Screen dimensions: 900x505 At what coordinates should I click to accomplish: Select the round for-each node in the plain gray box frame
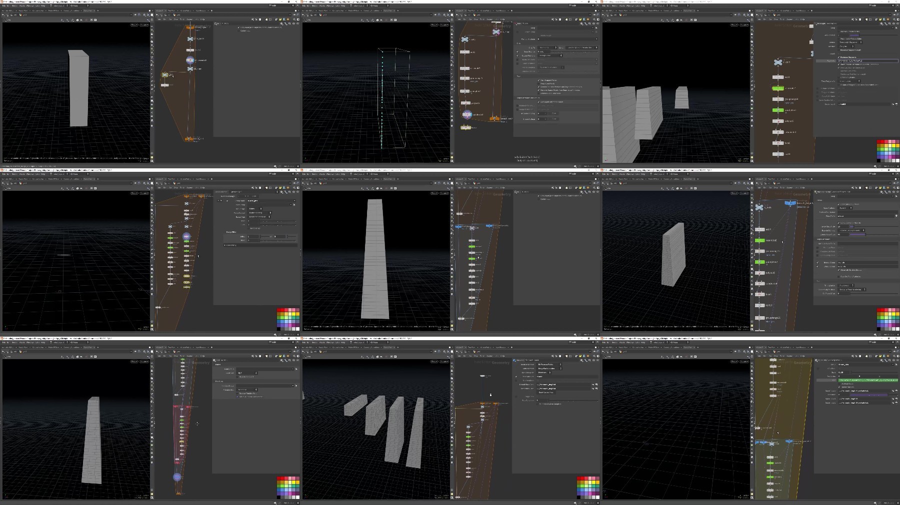190,60
